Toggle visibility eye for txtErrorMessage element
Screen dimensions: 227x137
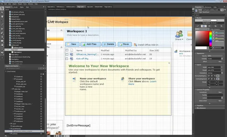41,126
